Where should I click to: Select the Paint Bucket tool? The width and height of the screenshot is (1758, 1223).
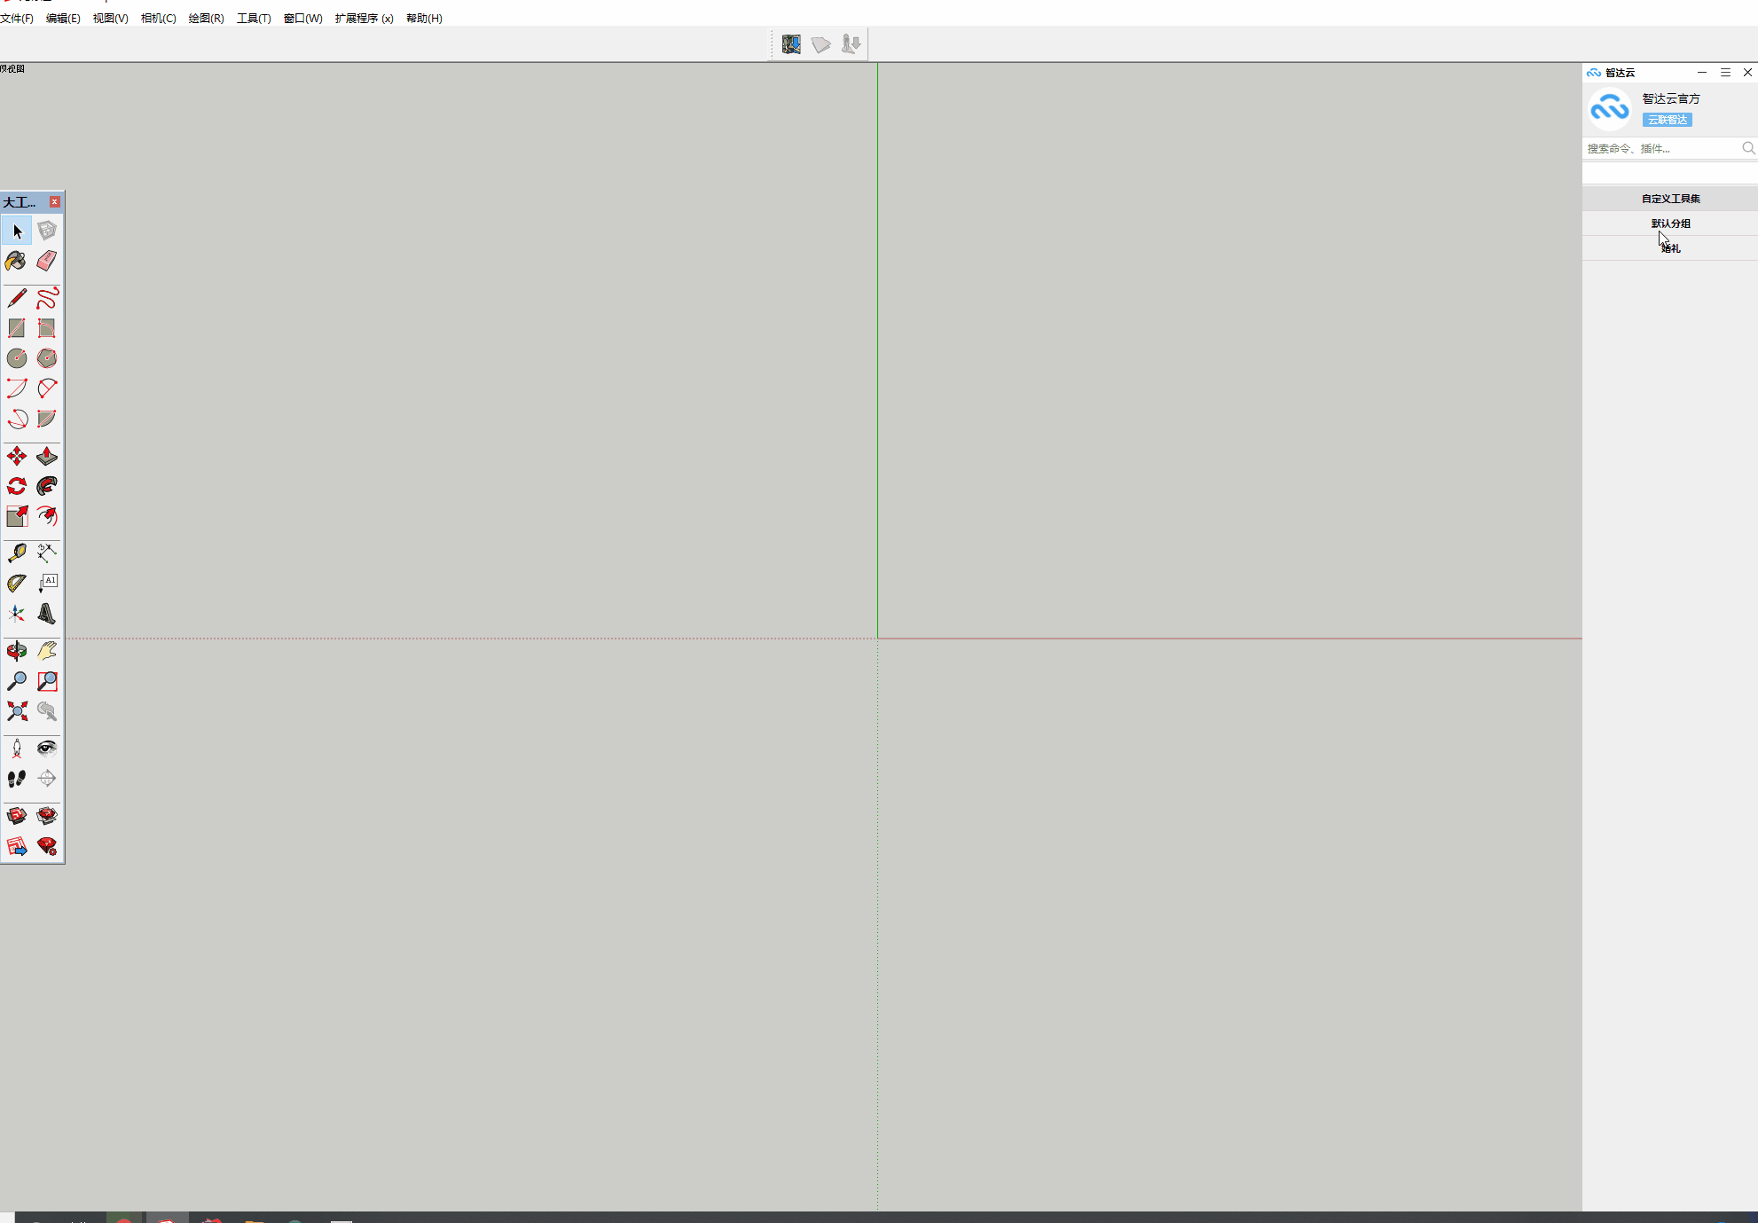point(16,261)
